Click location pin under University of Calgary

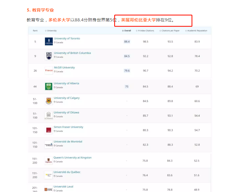tap(55, 102)
